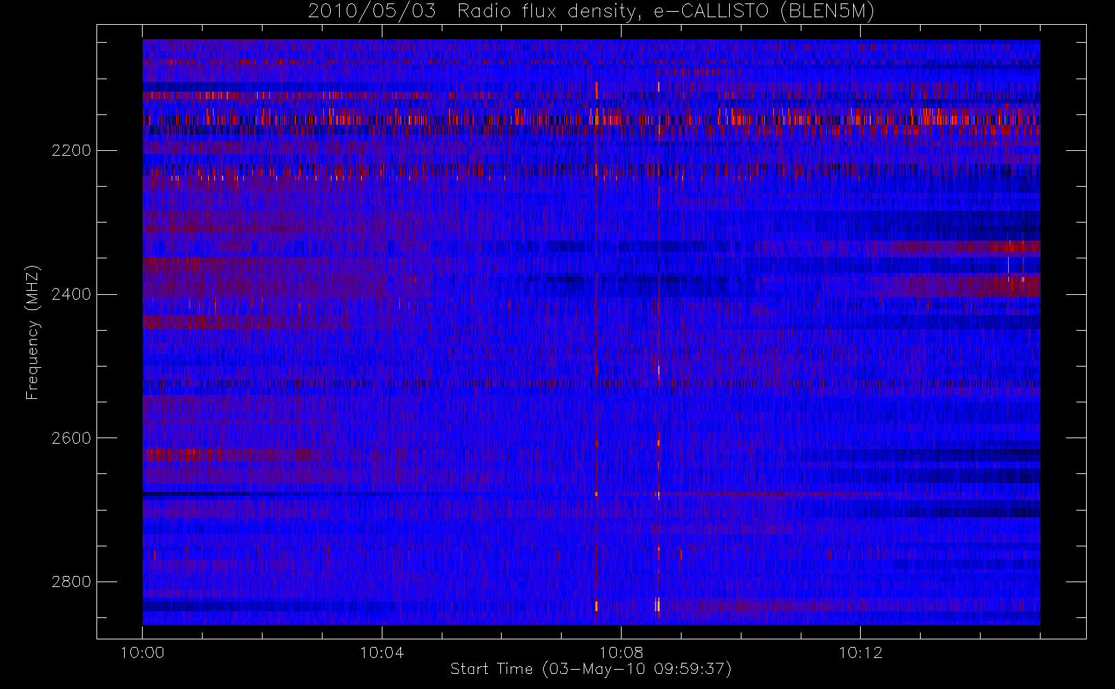Click the 2200 frequency tick label
The height and width of the screenshot is (689, 1115).
tap(71, 150)
